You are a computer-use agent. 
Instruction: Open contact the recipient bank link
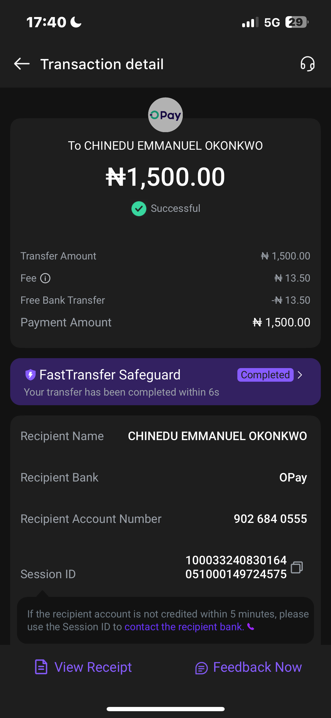(x=184, y=627)
